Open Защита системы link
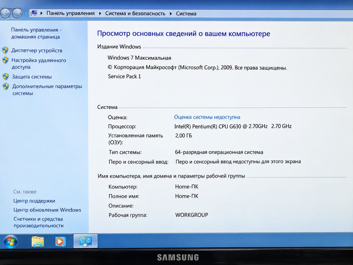The image size is (353, 265). click(x=32, y=76)
